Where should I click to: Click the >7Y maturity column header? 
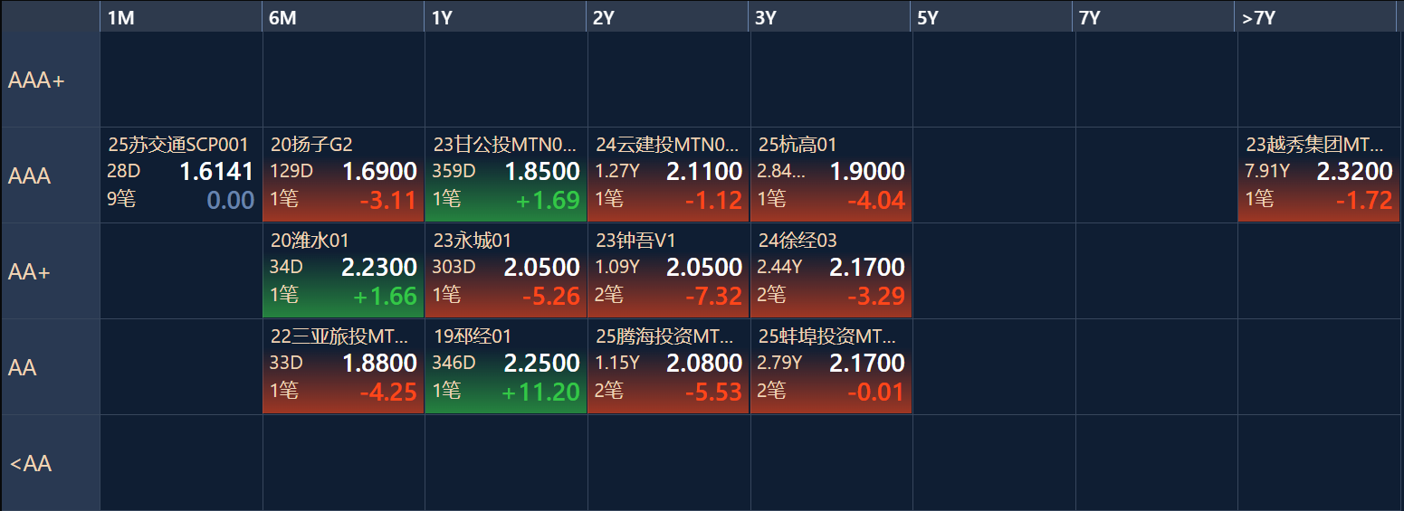click(x=1317, y=17)
